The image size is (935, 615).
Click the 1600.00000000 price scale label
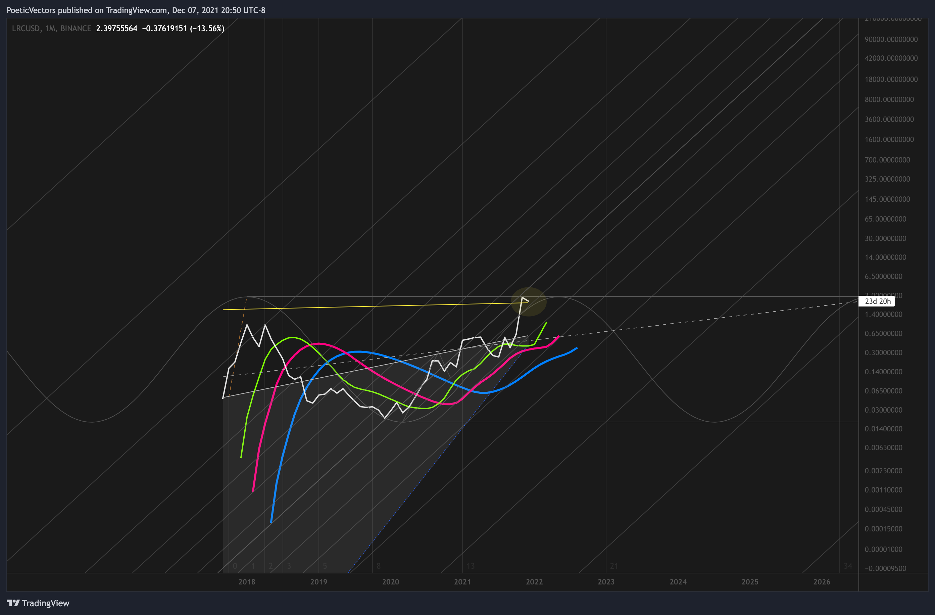[889, 140]
